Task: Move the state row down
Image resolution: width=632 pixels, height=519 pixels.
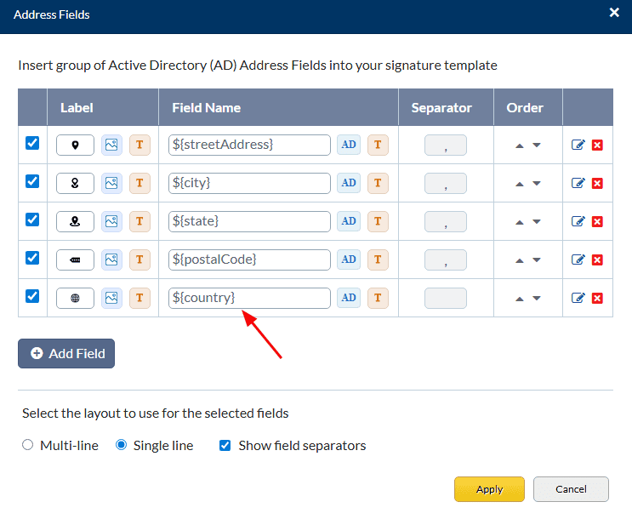Action: click(x=537, y=222)
